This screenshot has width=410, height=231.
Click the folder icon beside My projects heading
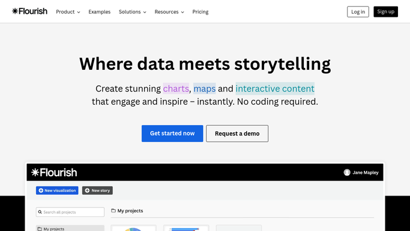pos(113,211)
